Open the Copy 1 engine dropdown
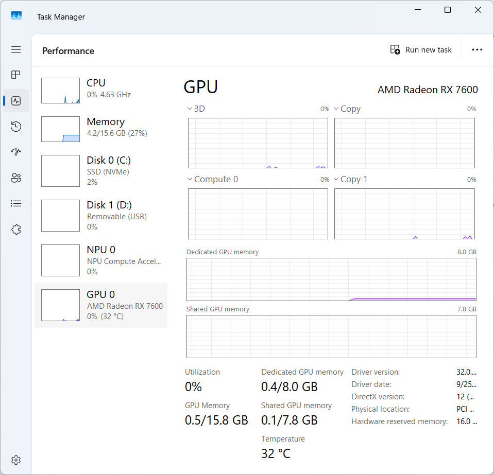 click(x=350, y=180)
